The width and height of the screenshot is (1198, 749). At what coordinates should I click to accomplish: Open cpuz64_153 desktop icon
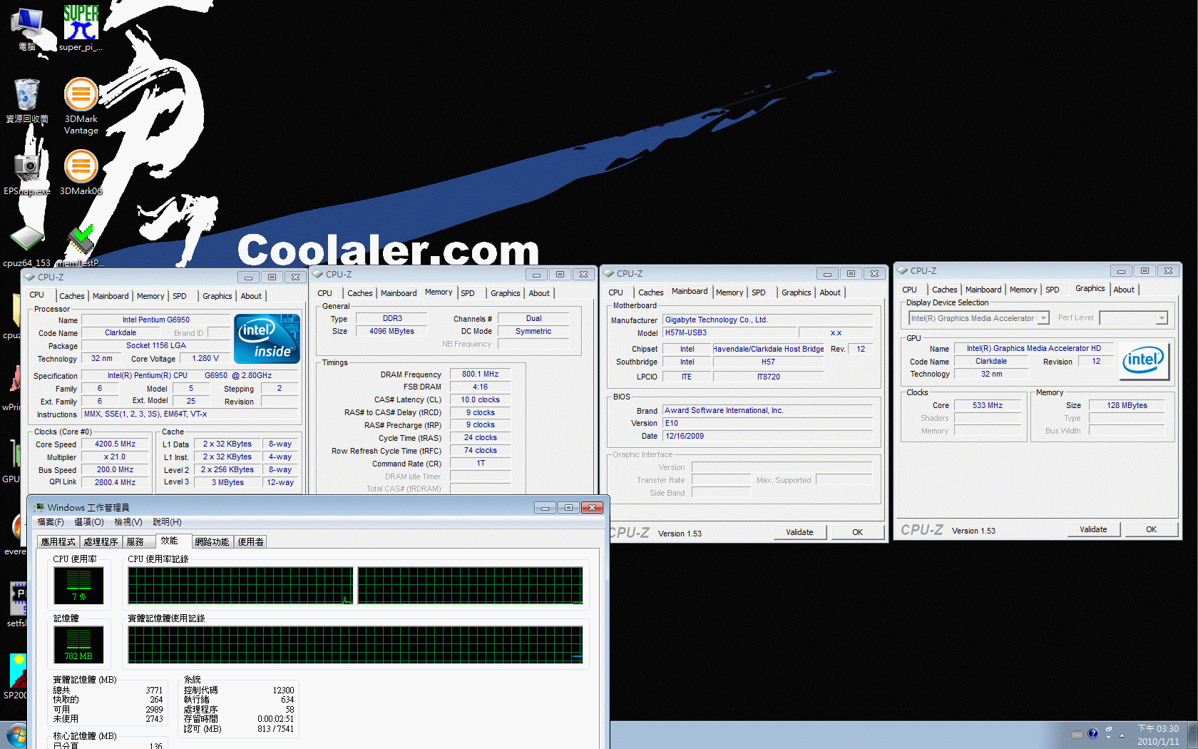[x=27, y=246]
